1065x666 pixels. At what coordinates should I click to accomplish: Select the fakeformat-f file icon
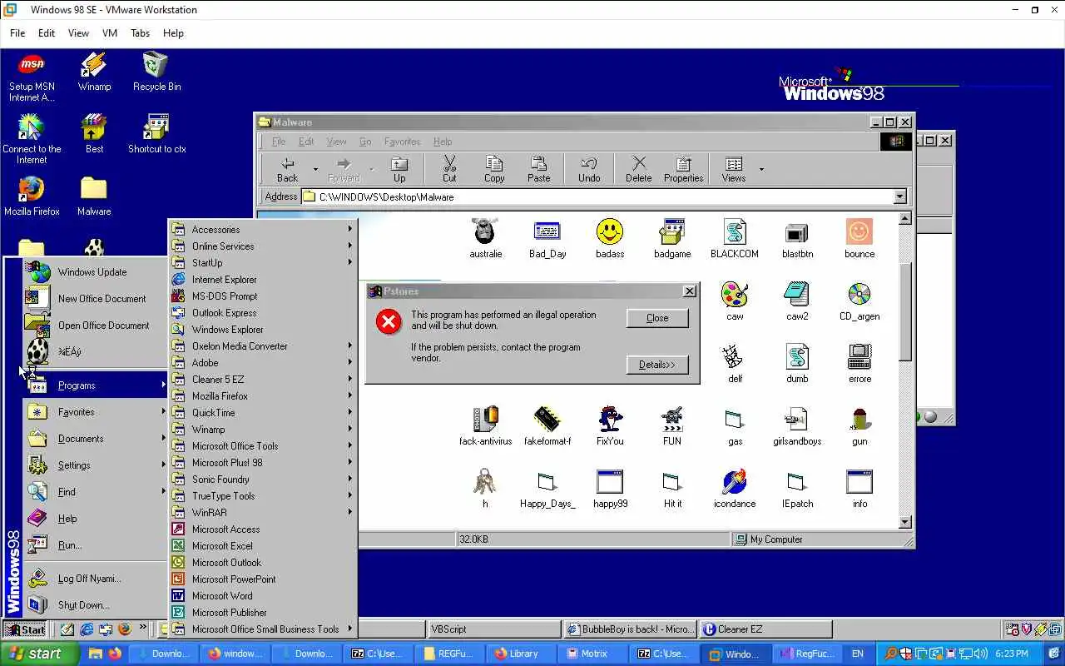point(547,420)
